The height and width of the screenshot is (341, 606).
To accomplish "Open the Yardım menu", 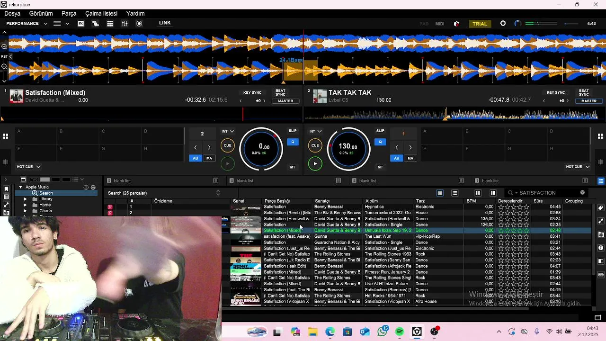I will [x=135, y=14].
